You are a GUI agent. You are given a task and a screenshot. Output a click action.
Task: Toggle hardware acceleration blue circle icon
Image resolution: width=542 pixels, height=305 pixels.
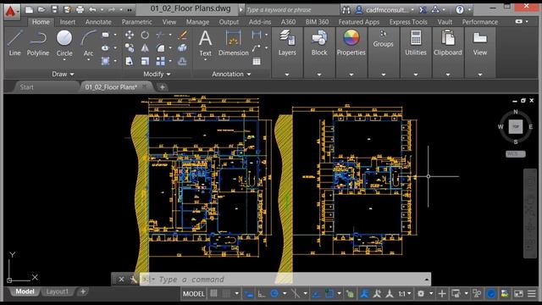pyautogui.click(x=490, y=294)
